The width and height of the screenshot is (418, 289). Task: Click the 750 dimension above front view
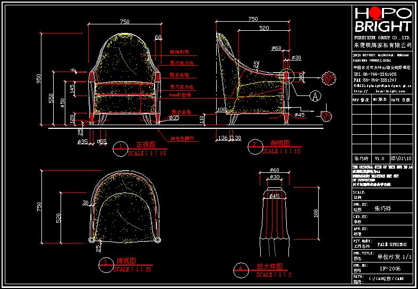125,22
